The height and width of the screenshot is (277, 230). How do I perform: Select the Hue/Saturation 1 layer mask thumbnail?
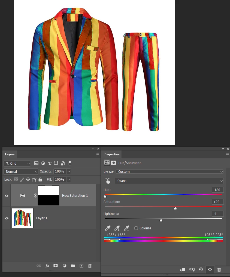coord(49,195)
